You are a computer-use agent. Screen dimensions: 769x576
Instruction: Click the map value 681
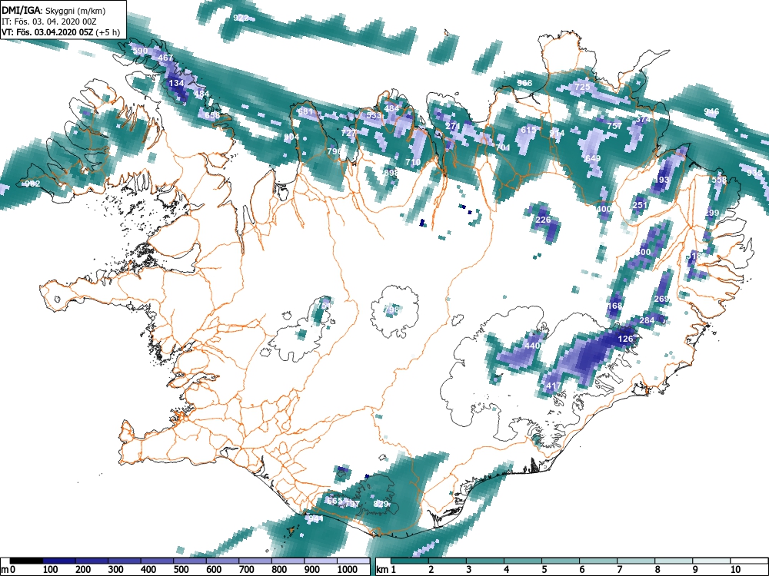click(x=305, y=111)
